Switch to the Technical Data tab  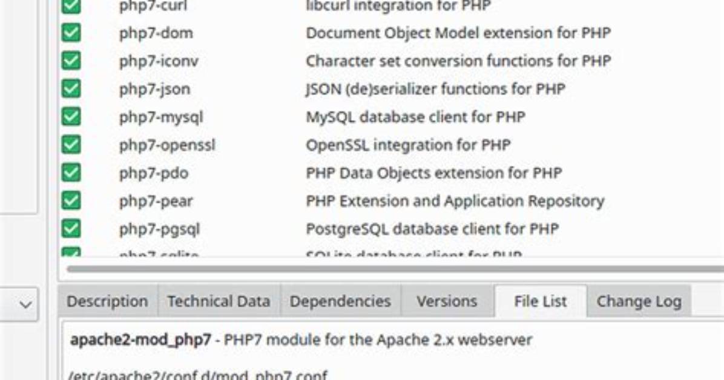(x=219, y=301)
